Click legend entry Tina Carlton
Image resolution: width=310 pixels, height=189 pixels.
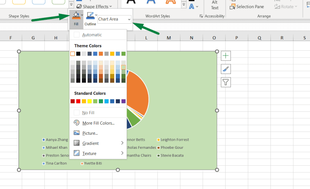(54, 163)
